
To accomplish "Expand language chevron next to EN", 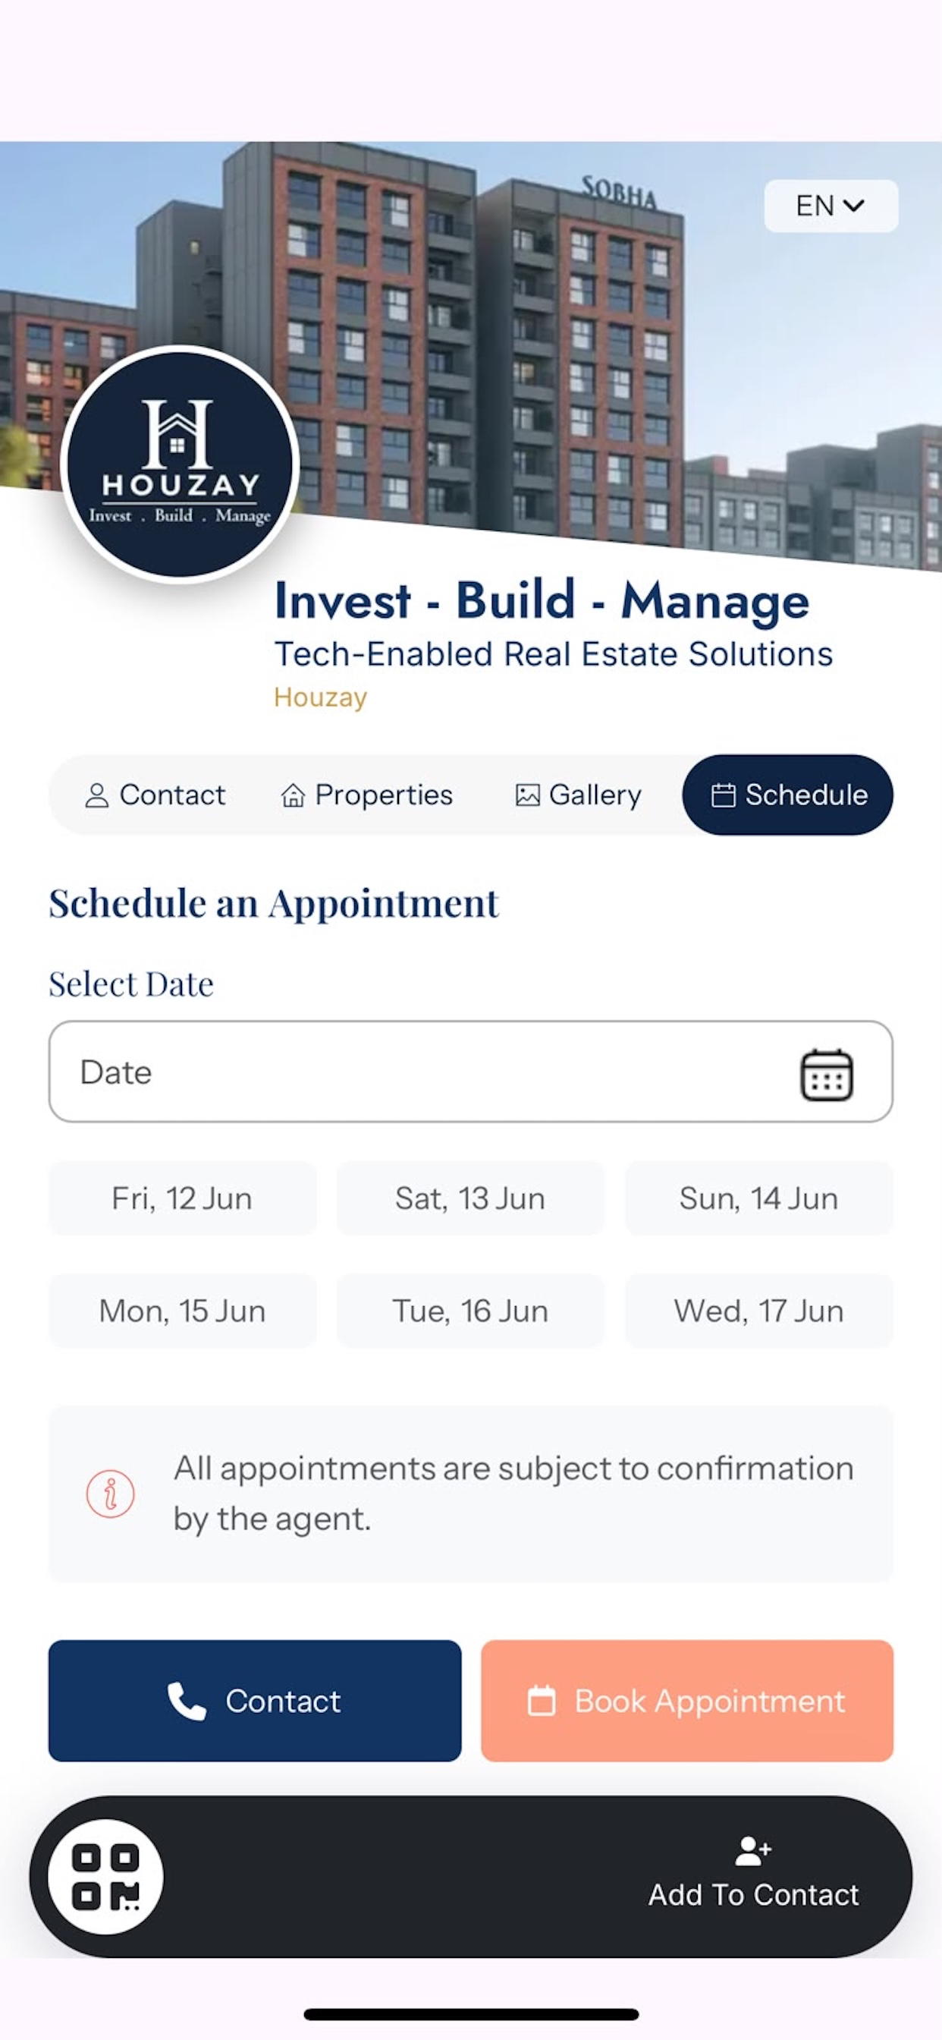I will [x=854, y=206].
